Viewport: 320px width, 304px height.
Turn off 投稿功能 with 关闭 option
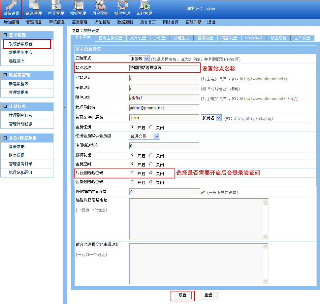[x=151, y=155]
